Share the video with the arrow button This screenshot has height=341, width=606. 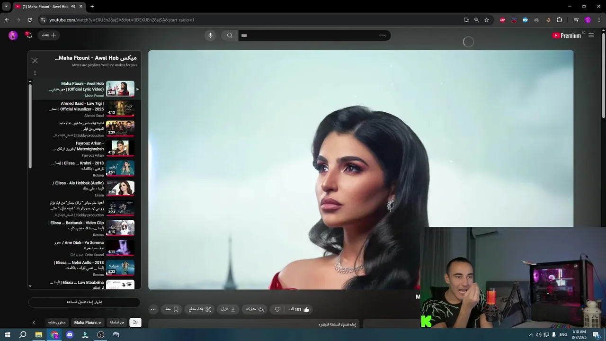255,309
